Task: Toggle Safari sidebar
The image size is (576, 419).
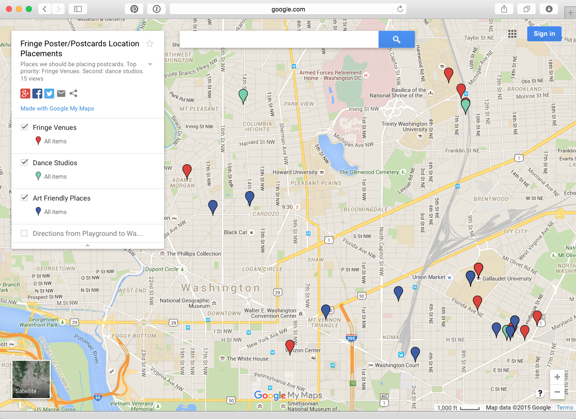Action: click(x=78, y=9)
